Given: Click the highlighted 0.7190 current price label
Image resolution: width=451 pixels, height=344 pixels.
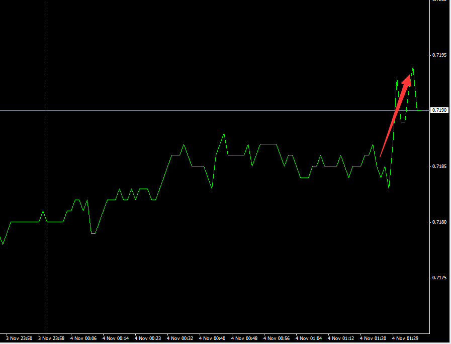Looking at the screenshot, I should pyautogui.click(x=440, y=110).
